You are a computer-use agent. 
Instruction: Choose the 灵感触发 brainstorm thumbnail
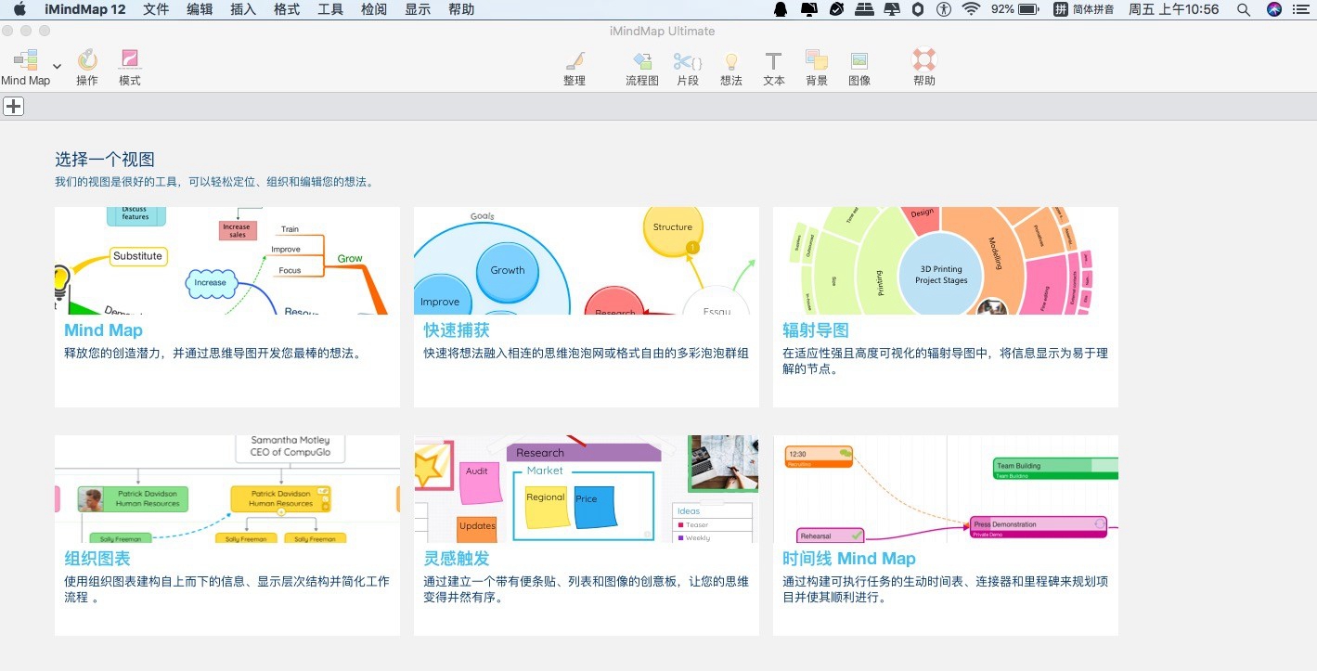(x=587, y=489)
